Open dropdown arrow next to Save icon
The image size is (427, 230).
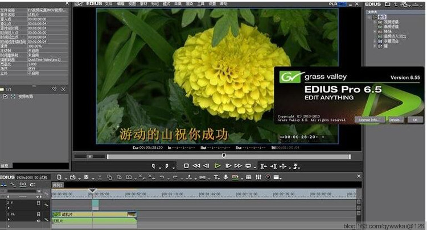pos(93,179)
